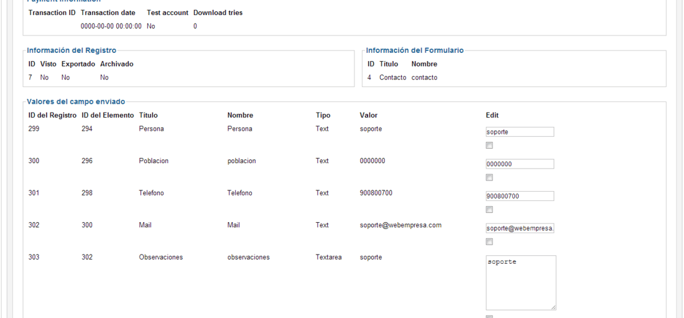684x318 pixels.
Task: Click the 'Download tries' column header
Action: 218,12
